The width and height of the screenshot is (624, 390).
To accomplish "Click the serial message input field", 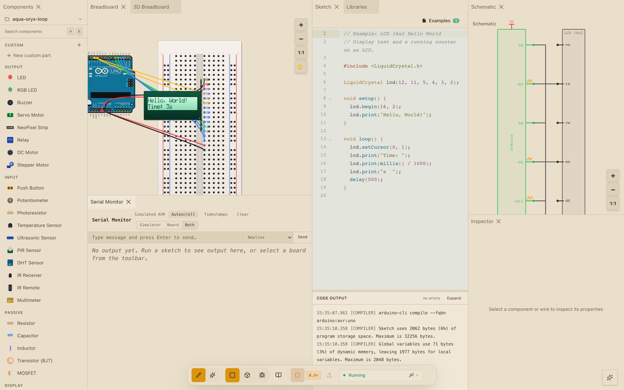I will [x=165, y=237].
